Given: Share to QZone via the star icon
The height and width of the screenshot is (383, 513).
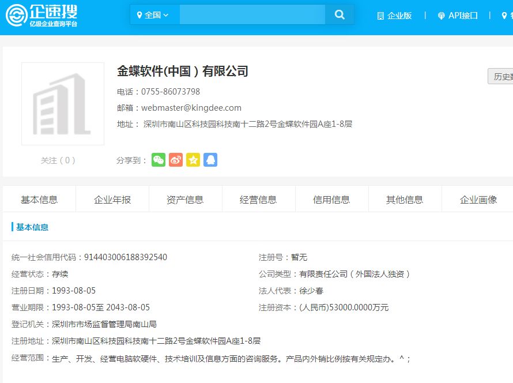Looking at the screenshot, I should coord(193,160).
